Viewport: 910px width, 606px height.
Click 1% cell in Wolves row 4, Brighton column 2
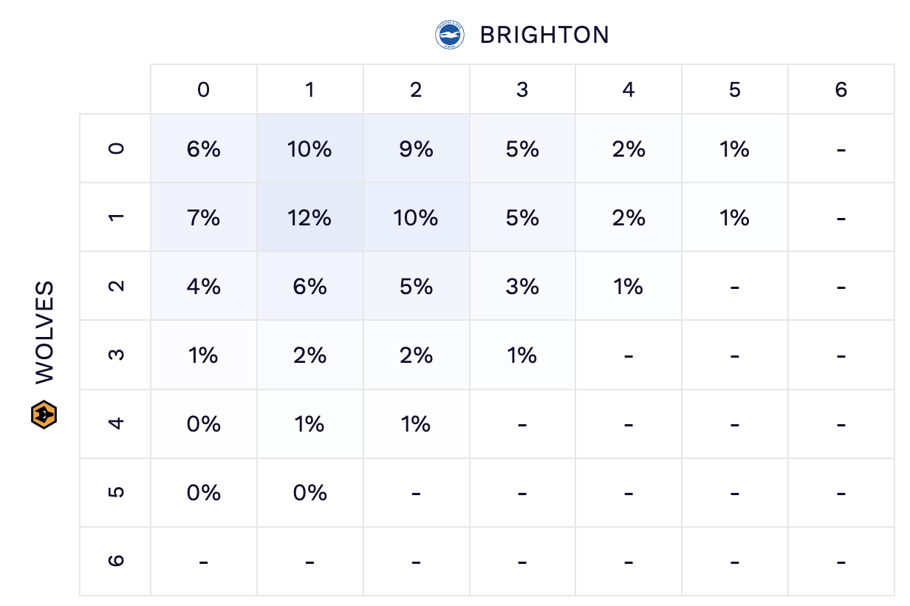click(416, 423)
